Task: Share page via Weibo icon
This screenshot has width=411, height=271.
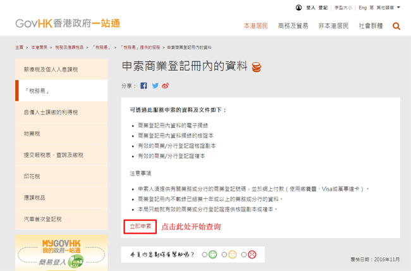Action: click(166, 85)
